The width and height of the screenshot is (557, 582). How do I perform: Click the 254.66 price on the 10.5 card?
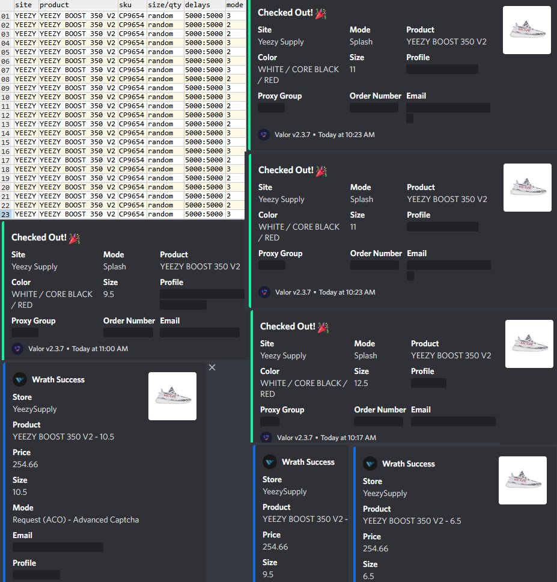[25, 464]
